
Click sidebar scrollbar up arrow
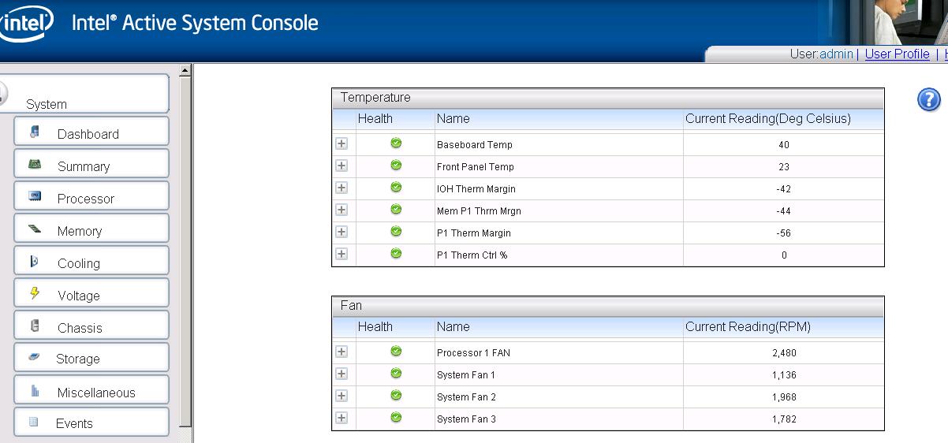coord(186,70)
